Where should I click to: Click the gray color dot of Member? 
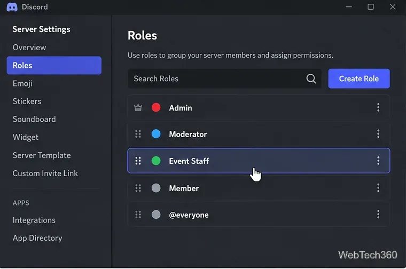[x=156, y=188]
